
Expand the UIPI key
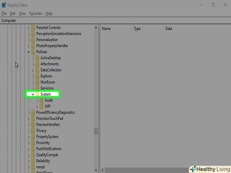pos(37,106)
